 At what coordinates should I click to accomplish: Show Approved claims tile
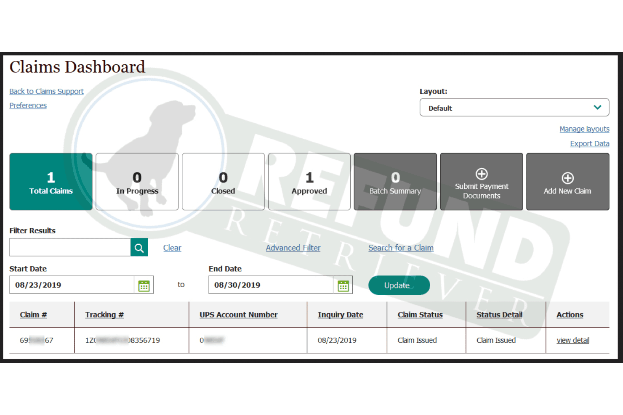pos(309,182)
